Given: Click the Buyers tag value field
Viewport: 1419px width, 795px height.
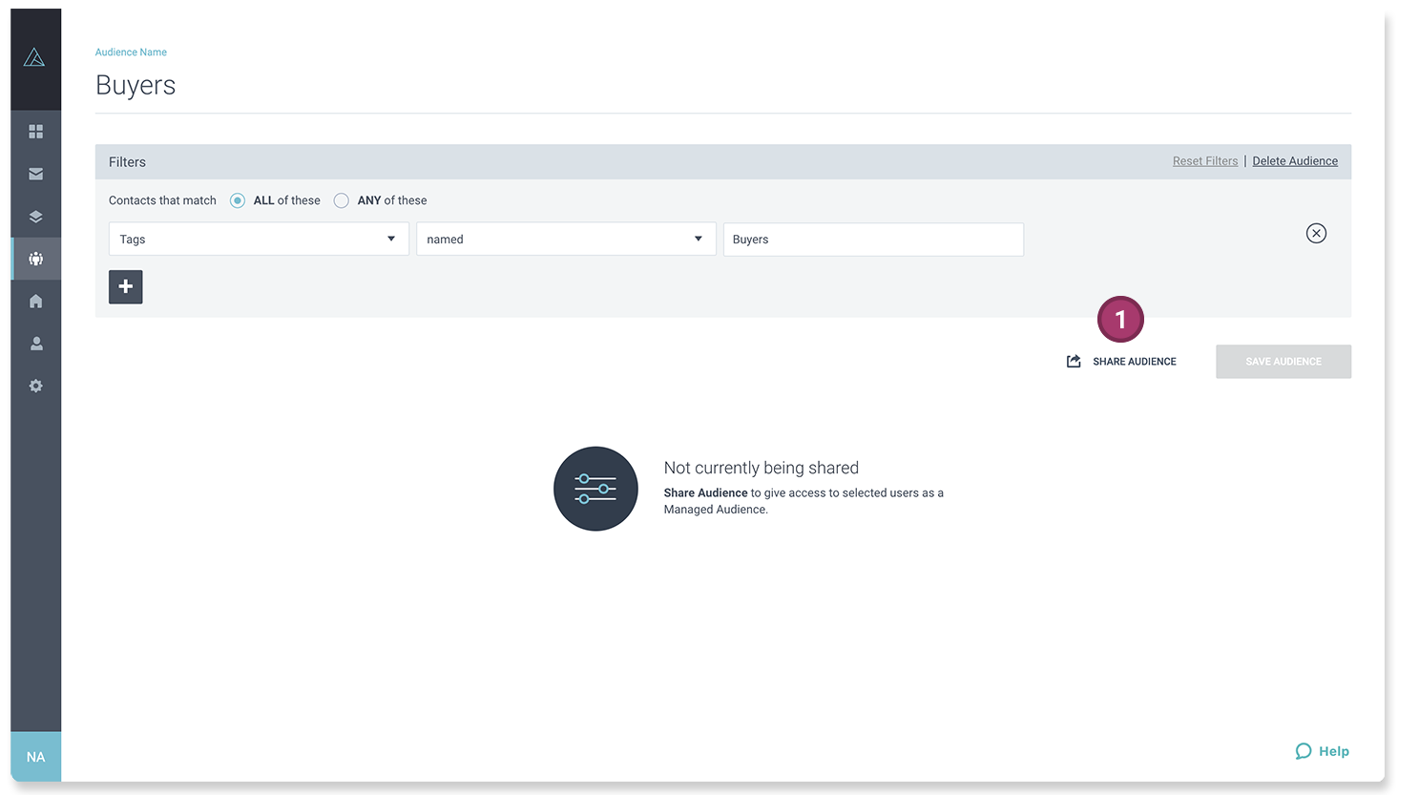Looking at the screenshot, I should (x=873, y=239).
